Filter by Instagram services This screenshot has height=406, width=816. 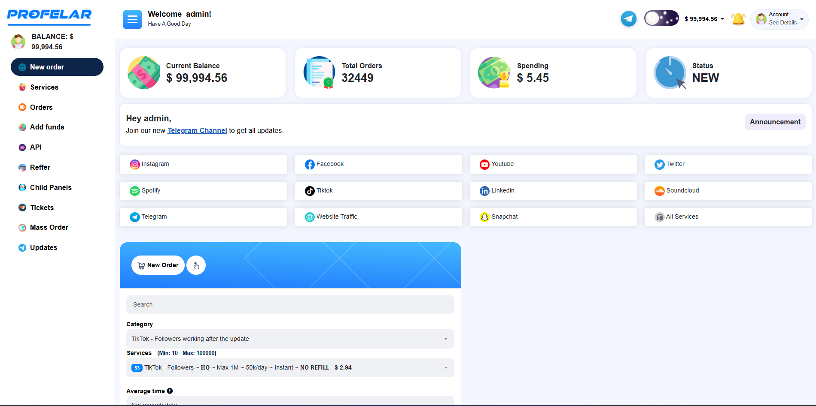(x=203, y=164)
